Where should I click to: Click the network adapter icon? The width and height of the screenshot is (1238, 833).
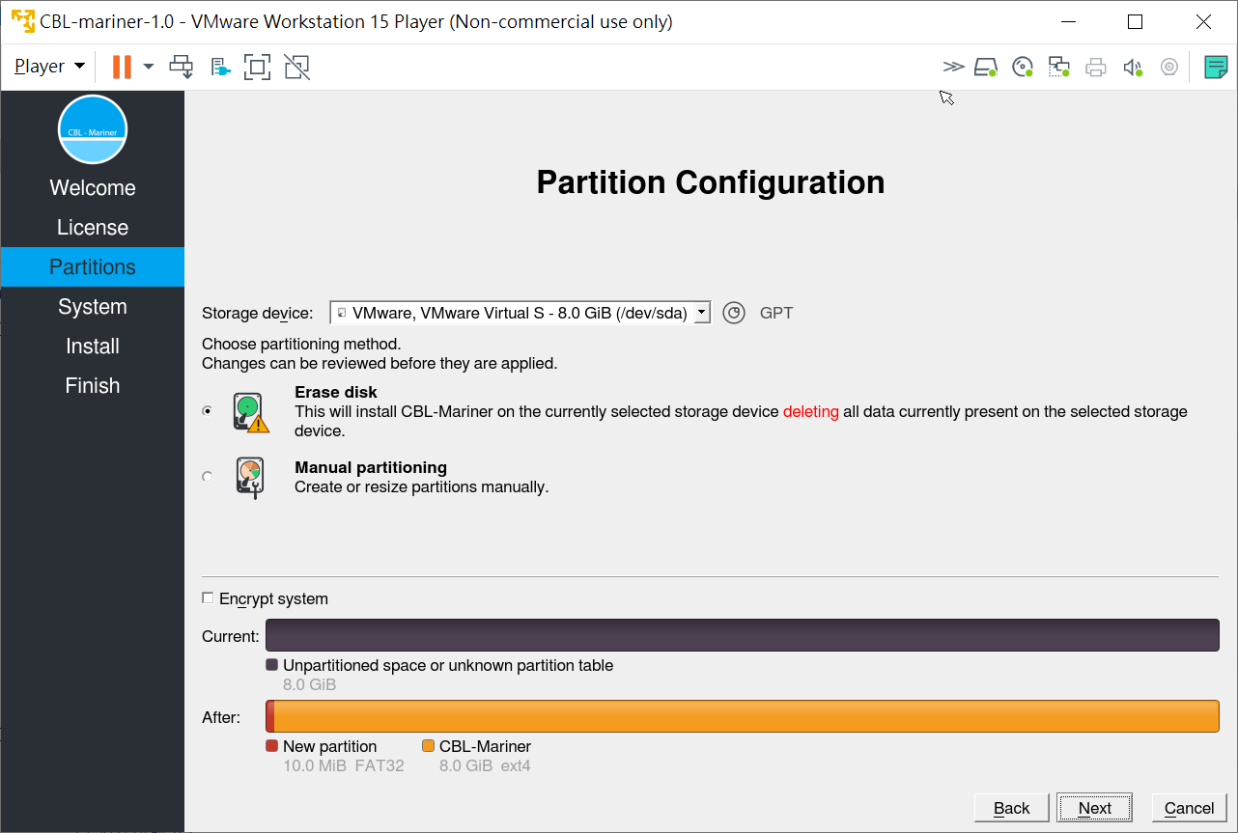1059,67
